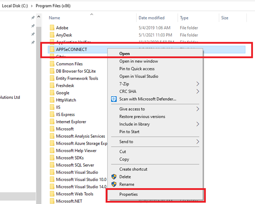Select Open in Visual Studio
The height and width of the screenshot is (204, 255).
coord(139,76)
